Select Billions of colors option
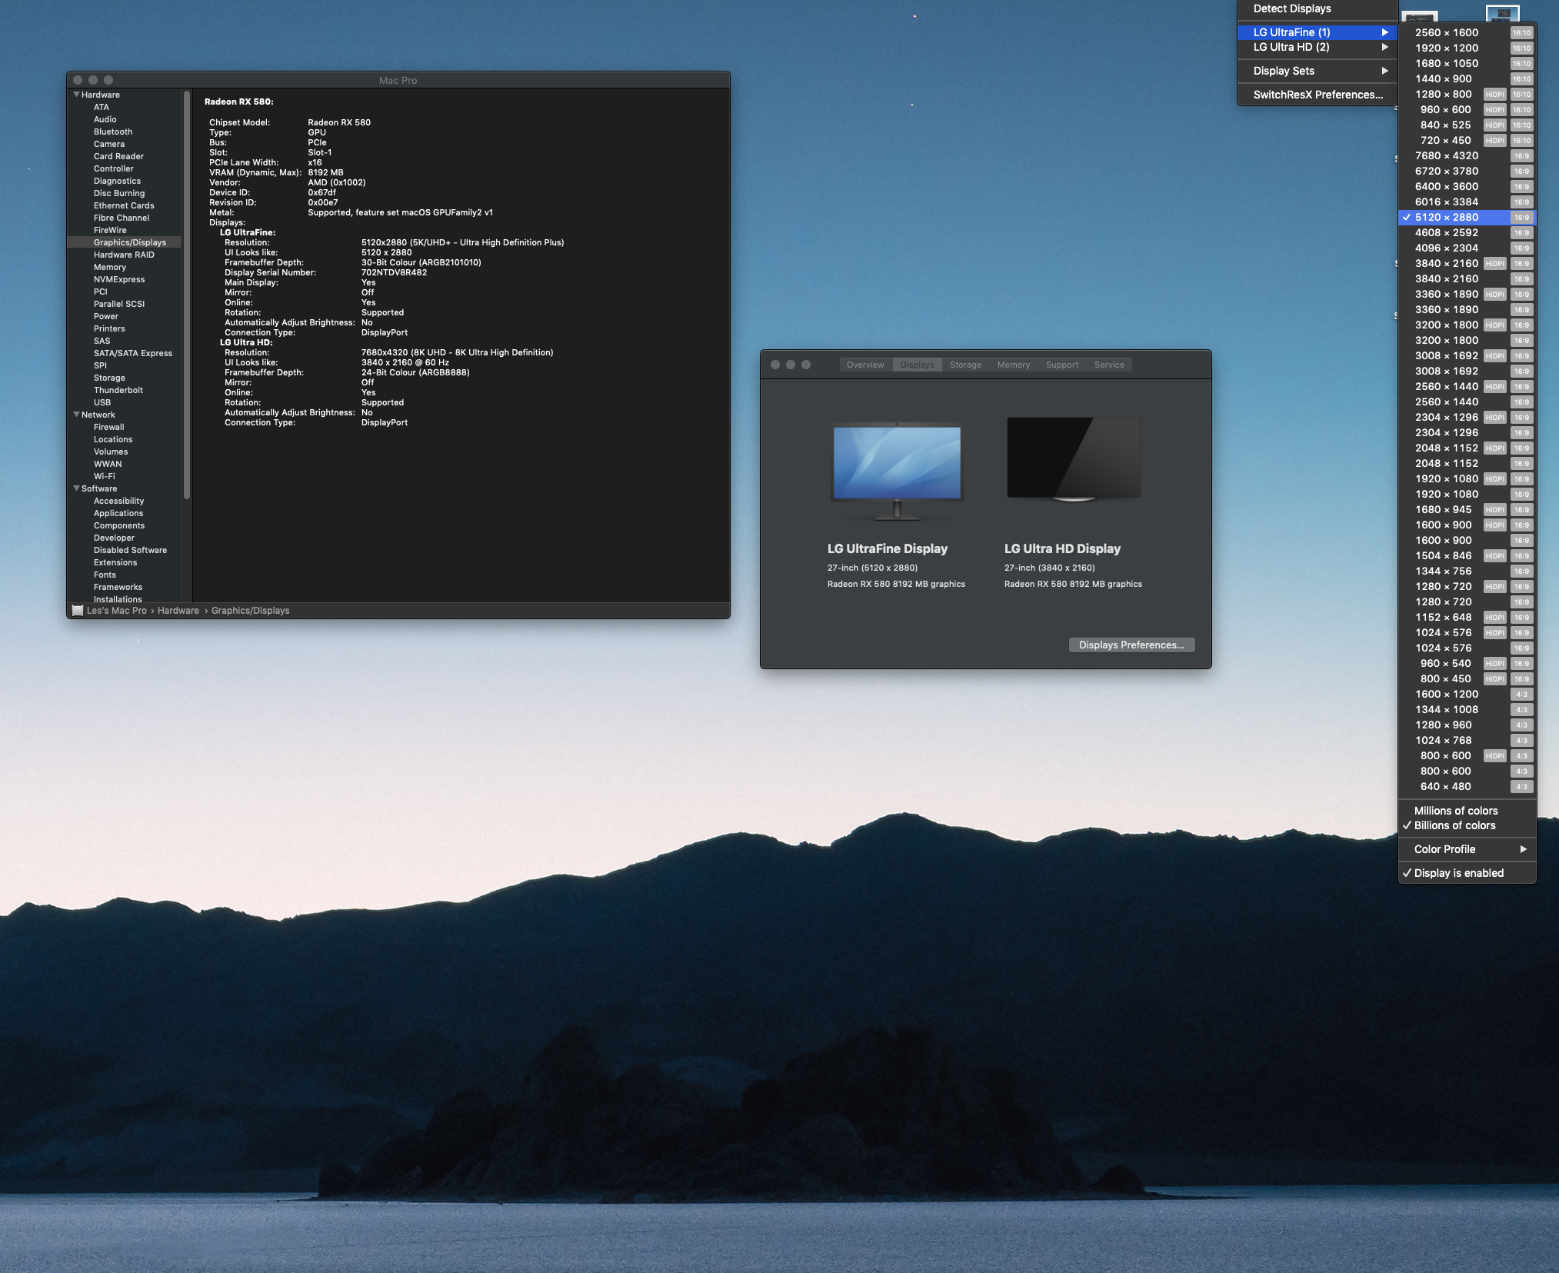1559x1273 pixels. tap(1467, 825)
